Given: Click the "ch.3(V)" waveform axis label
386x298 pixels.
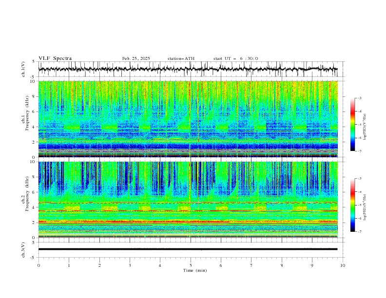Looking at the screenshot, I should [23, 250].
